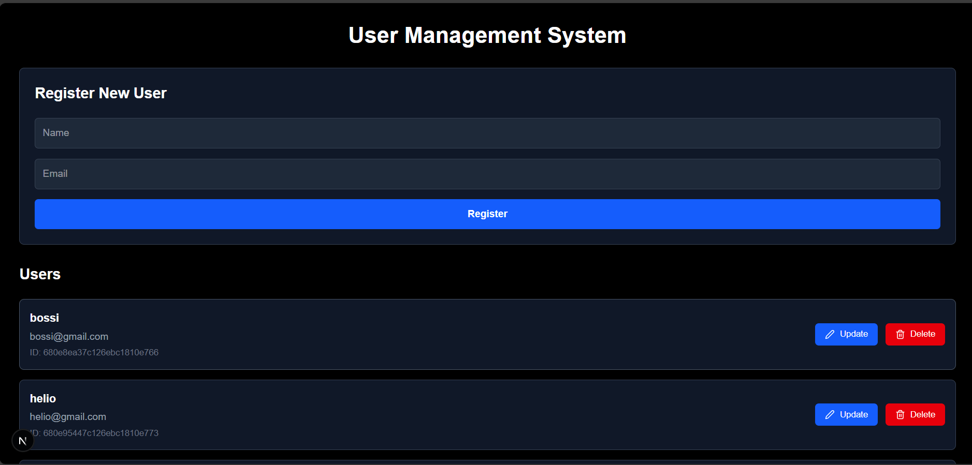This screenshot has height=465, width=972.
Task: Click the Register New User heading
Action: coord(101,93)
